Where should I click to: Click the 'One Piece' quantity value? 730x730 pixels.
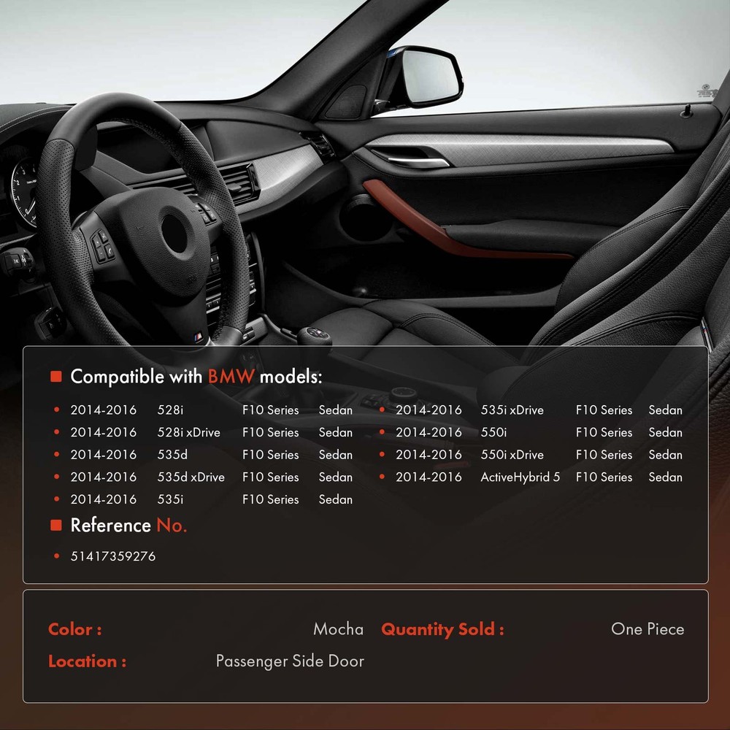(648, 629)
